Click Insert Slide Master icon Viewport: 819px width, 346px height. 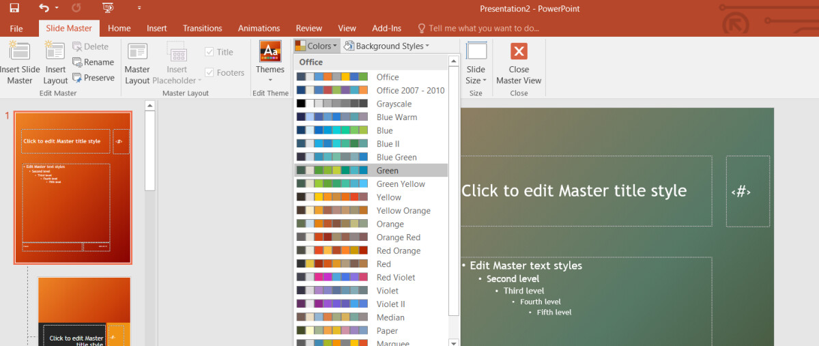tap(20, 63)
